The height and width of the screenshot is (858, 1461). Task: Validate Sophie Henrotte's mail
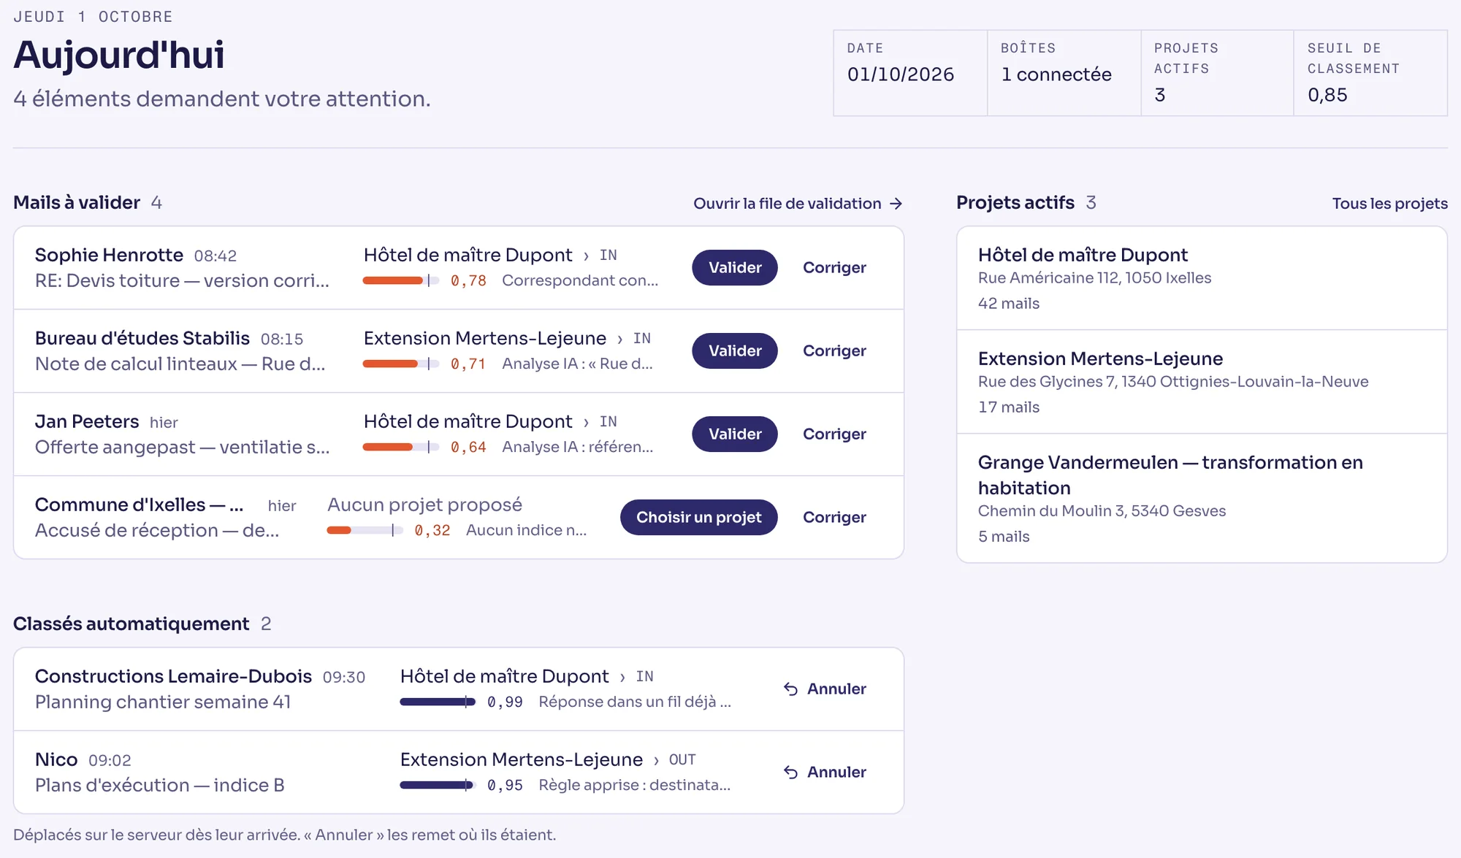[x=735, y=267]
